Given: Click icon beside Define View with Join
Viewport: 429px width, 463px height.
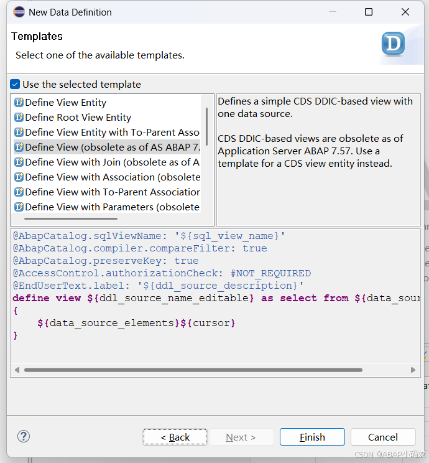Looking at the screenshot, I should point(19,162).
